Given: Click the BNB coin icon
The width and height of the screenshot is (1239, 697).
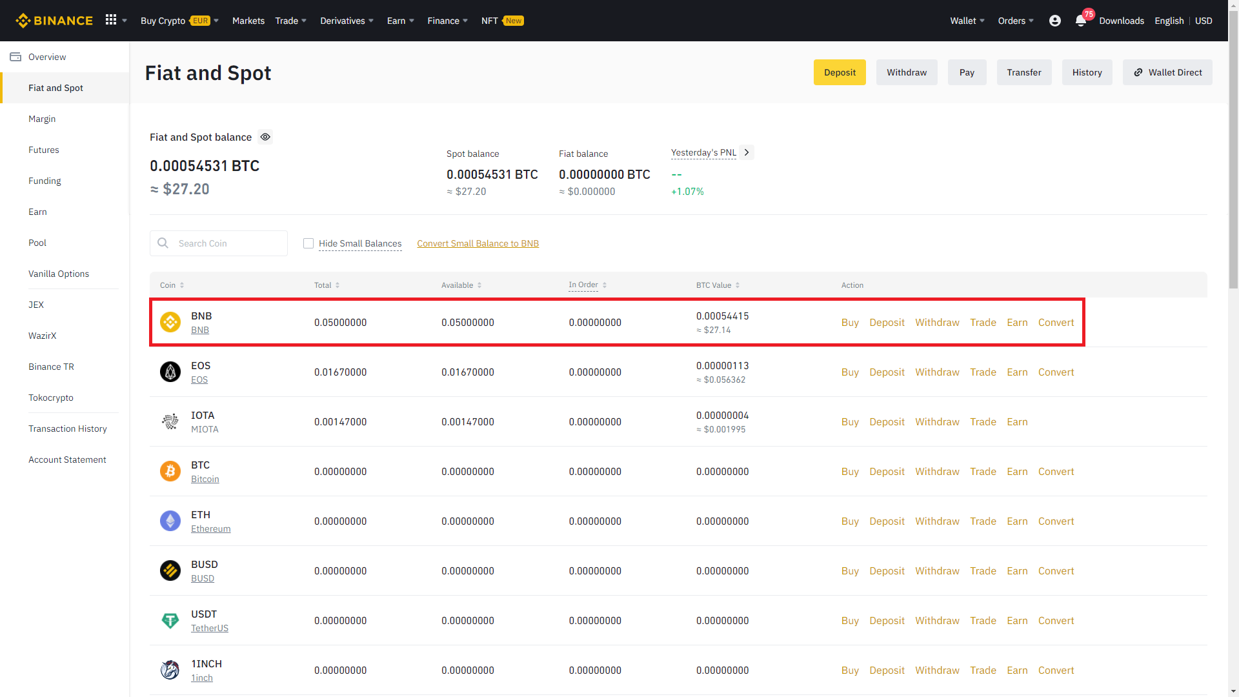Looking at the screenshot, I should (170, 322).
